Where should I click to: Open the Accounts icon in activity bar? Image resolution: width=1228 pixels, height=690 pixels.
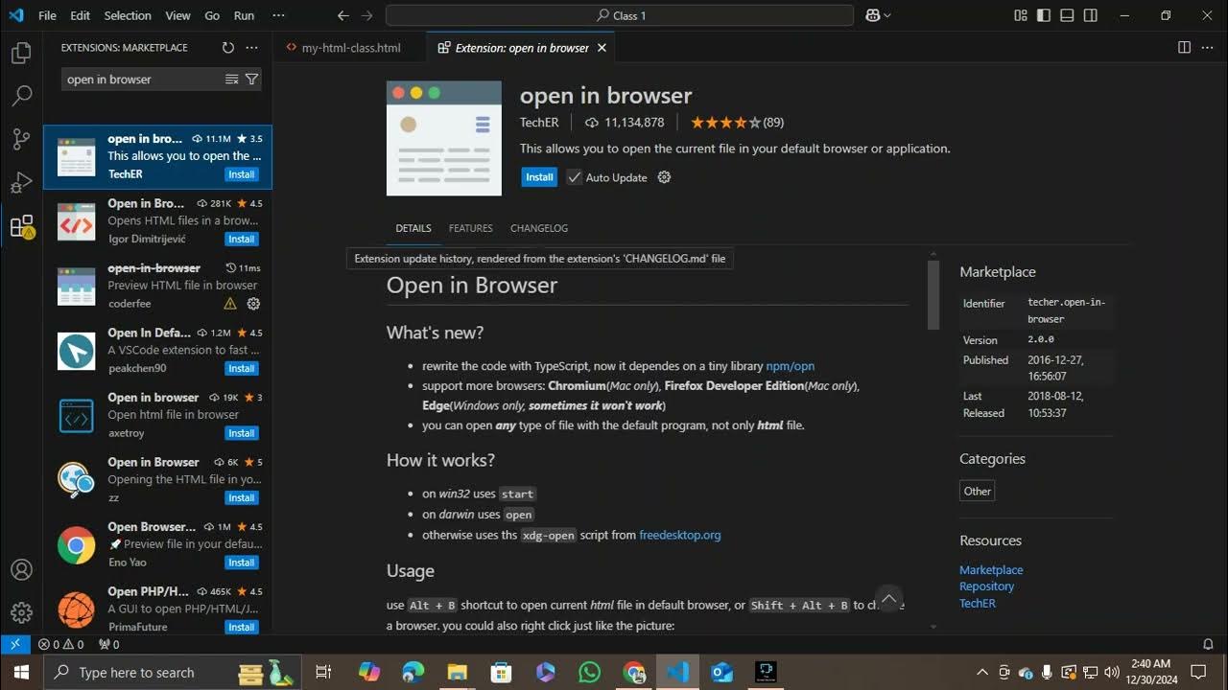tap(21, 569)
